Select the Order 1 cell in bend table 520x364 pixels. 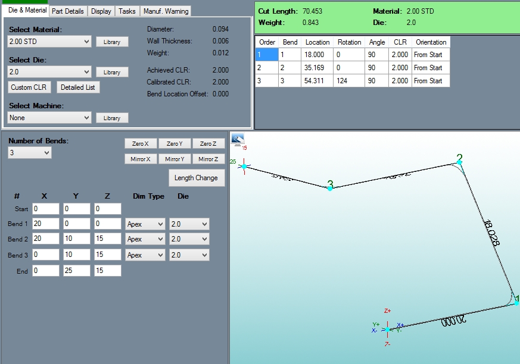coord(267,55)
